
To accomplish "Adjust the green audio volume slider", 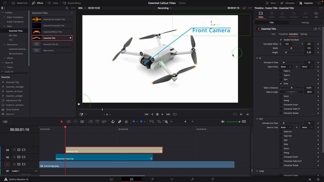I will pos(233,122).
